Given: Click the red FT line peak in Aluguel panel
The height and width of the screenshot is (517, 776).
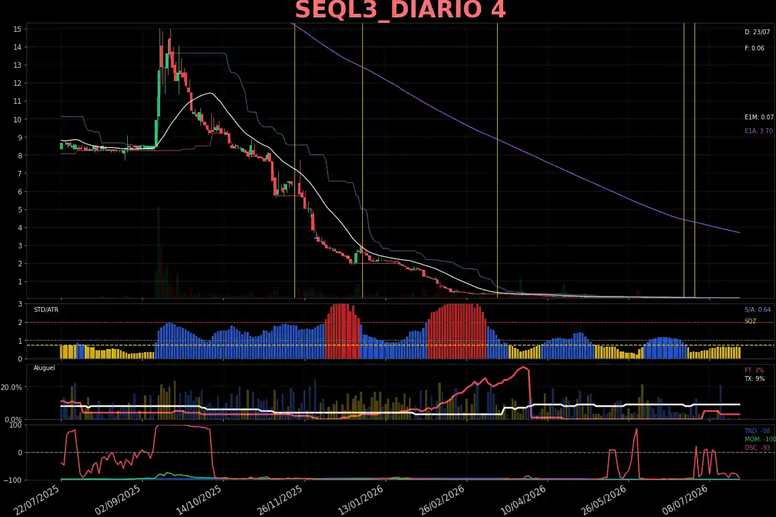Looking at the screenshot, I should tap(524, 367).
